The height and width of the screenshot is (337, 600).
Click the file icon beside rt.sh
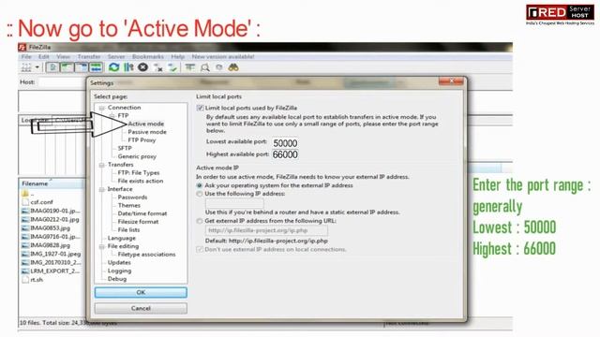(x=25, y=280)
